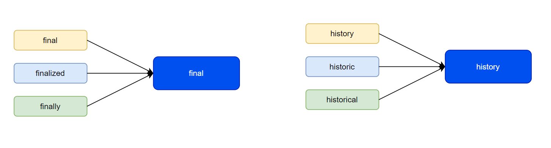Click the 'finalized' text label
Screen dimensions: 551x148
(x=50, y=73)
